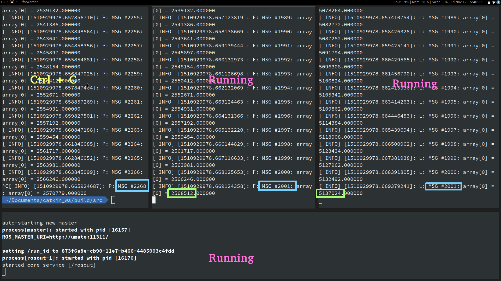Select the active workspace [4] label

pos(12,2)
